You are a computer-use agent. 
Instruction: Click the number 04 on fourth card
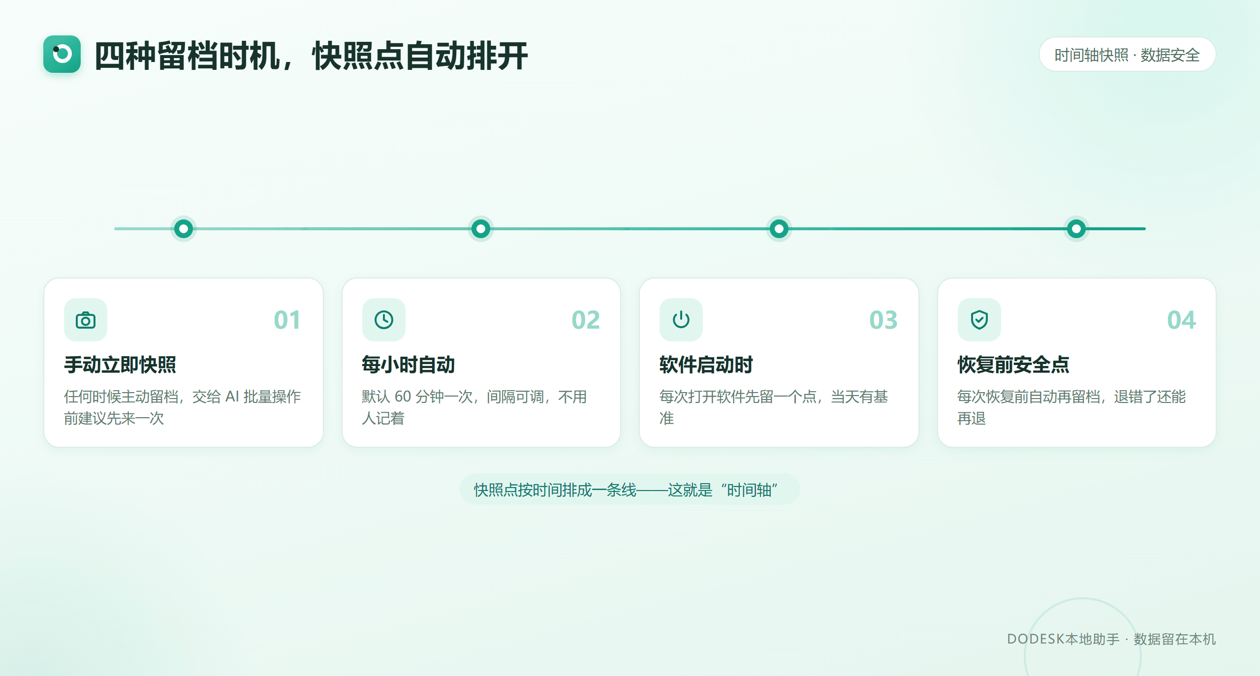(1181, 320)
